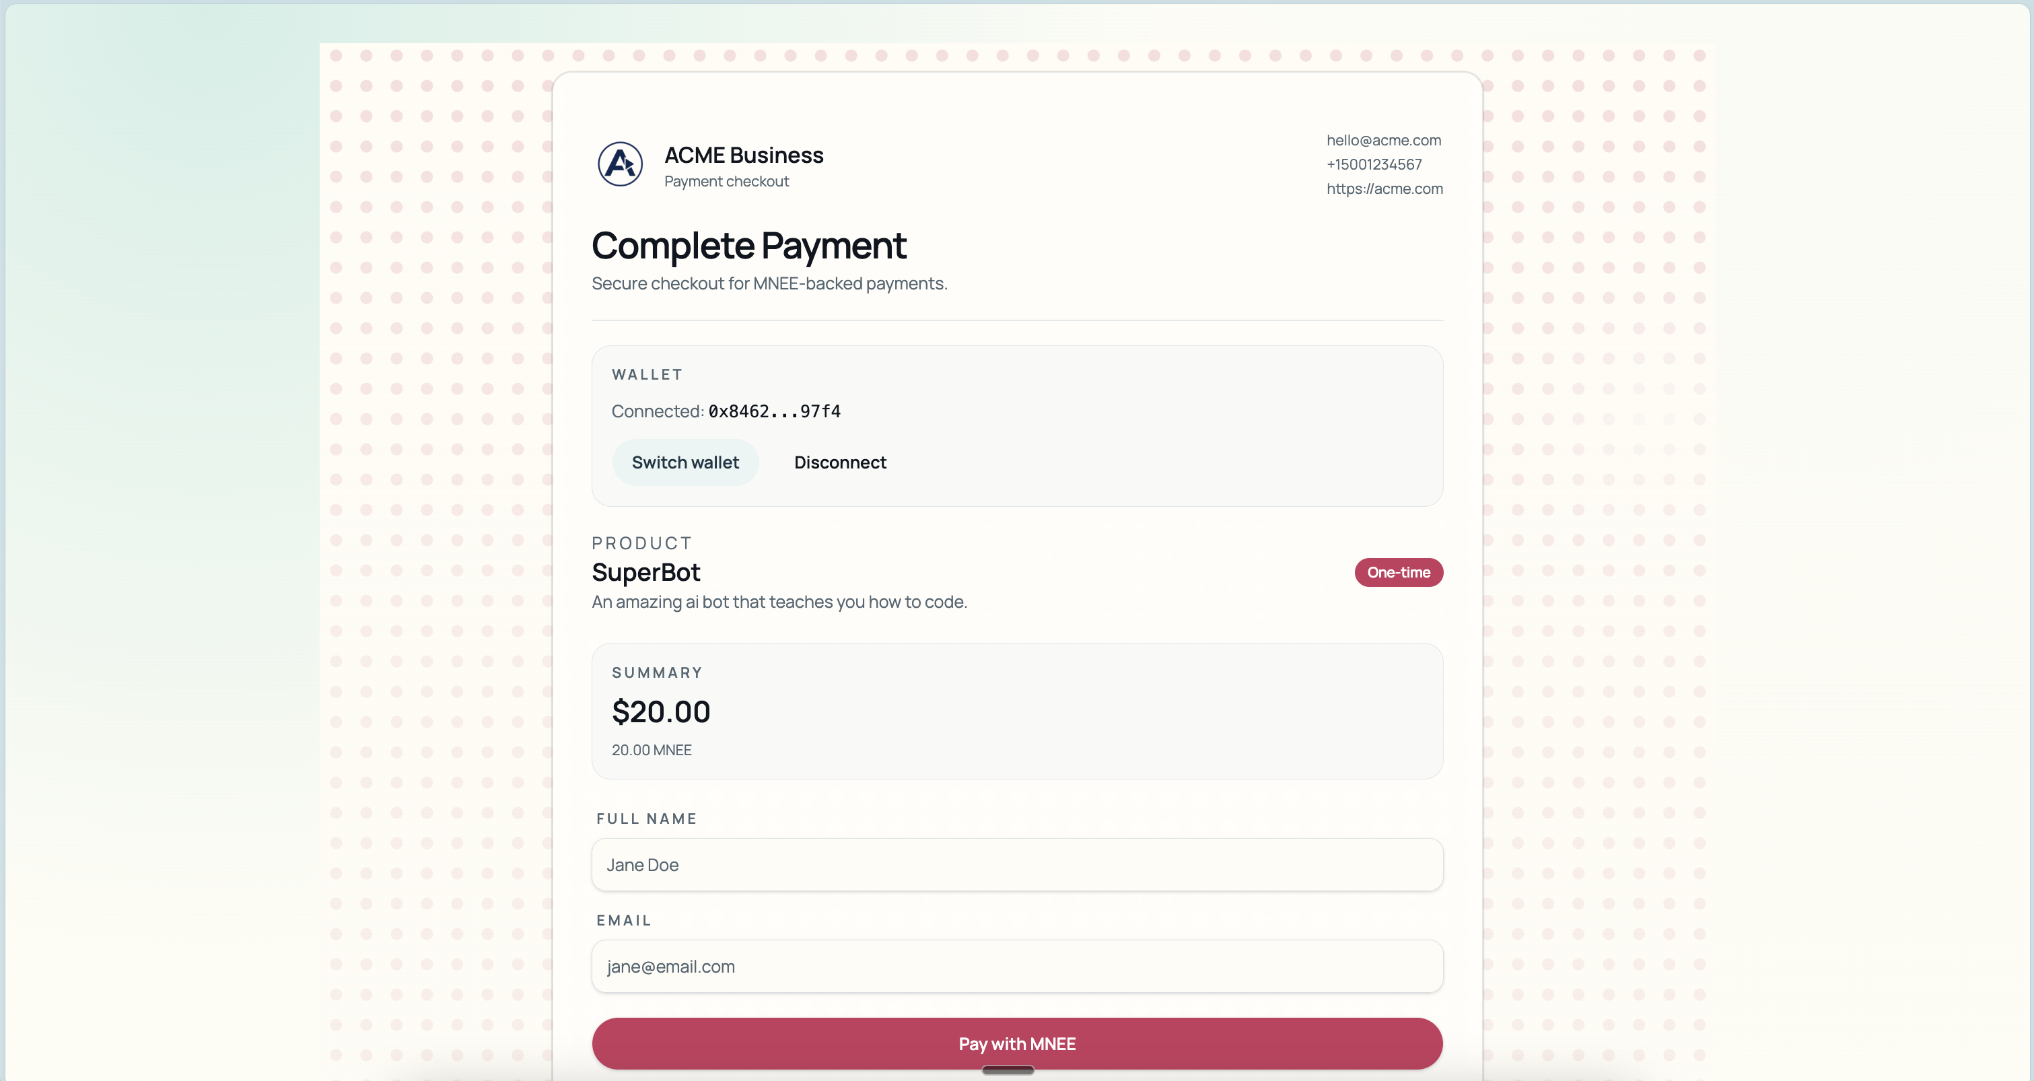Focus the Email input field
The image size is (2034, 1081).
click(x=1017, y=967)
